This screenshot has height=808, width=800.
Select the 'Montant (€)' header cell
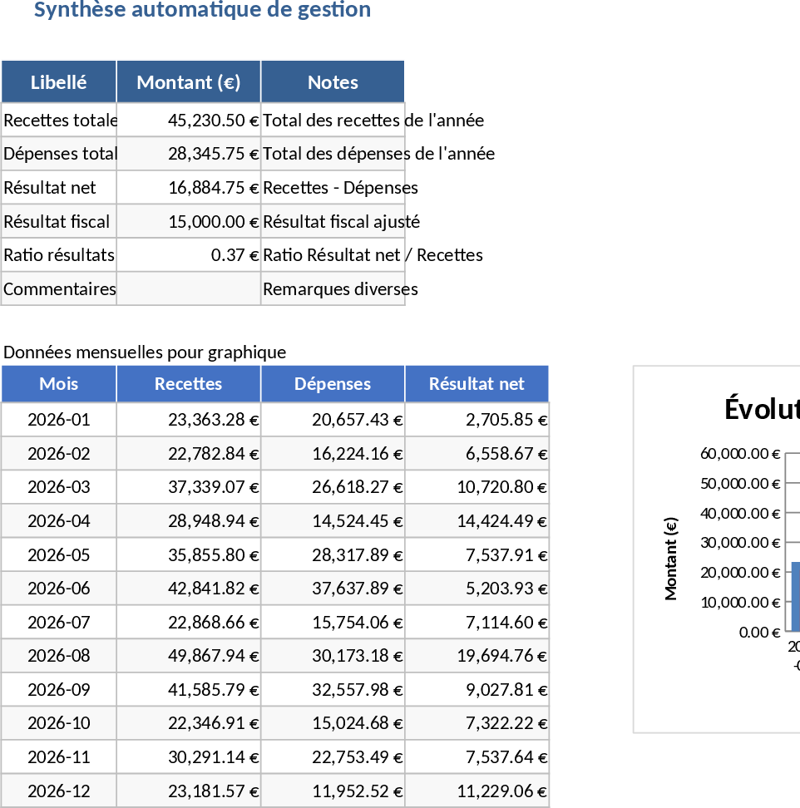coord(188,81)
